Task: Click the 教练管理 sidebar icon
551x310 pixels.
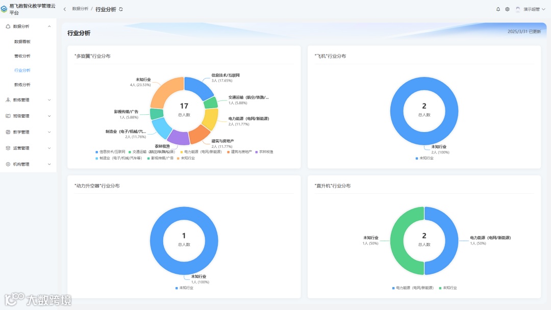Action: coord(8,100)
